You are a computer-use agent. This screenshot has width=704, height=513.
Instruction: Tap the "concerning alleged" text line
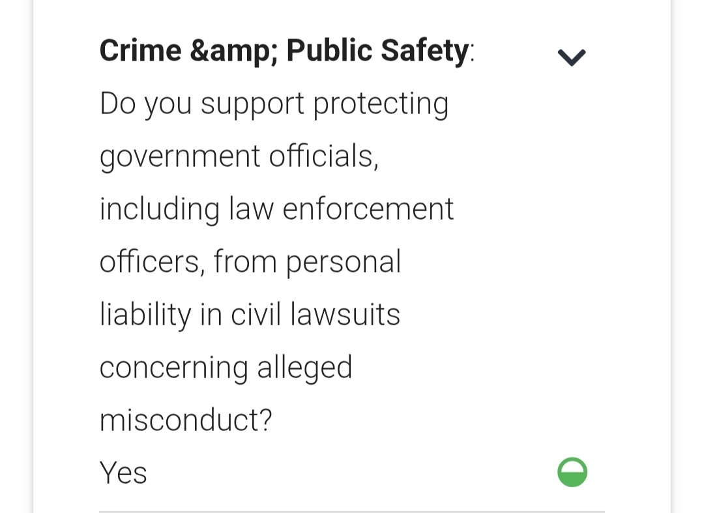point(226,367)
